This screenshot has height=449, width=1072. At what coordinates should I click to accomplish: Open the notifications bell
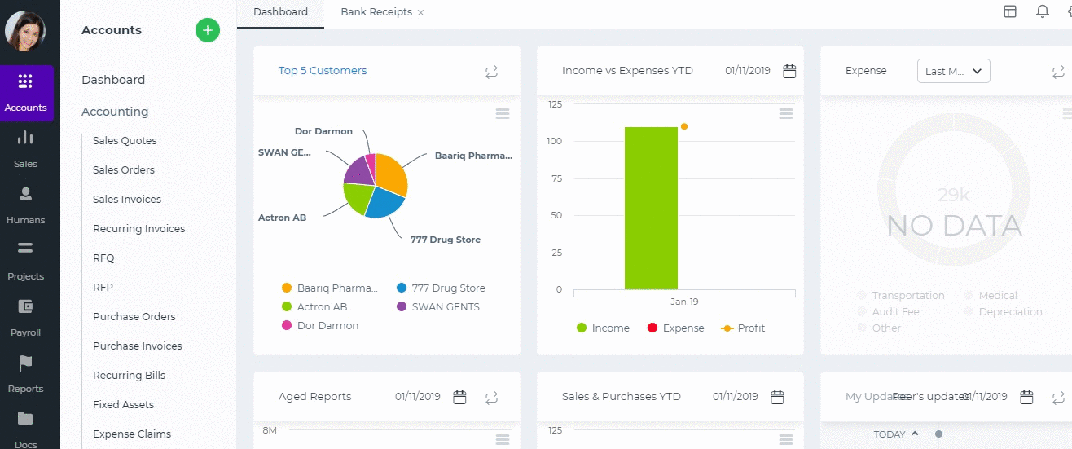1042,11
